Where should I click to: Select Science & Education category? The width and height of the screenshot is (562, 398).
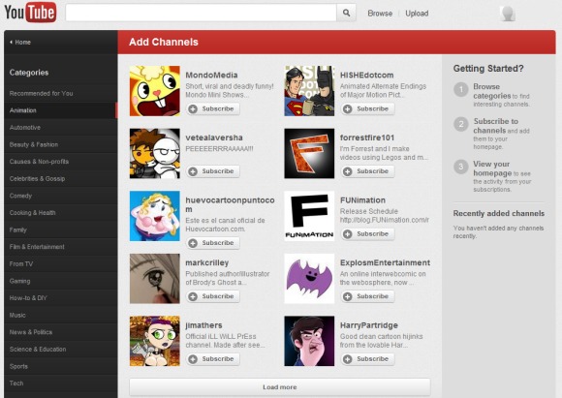61,350
